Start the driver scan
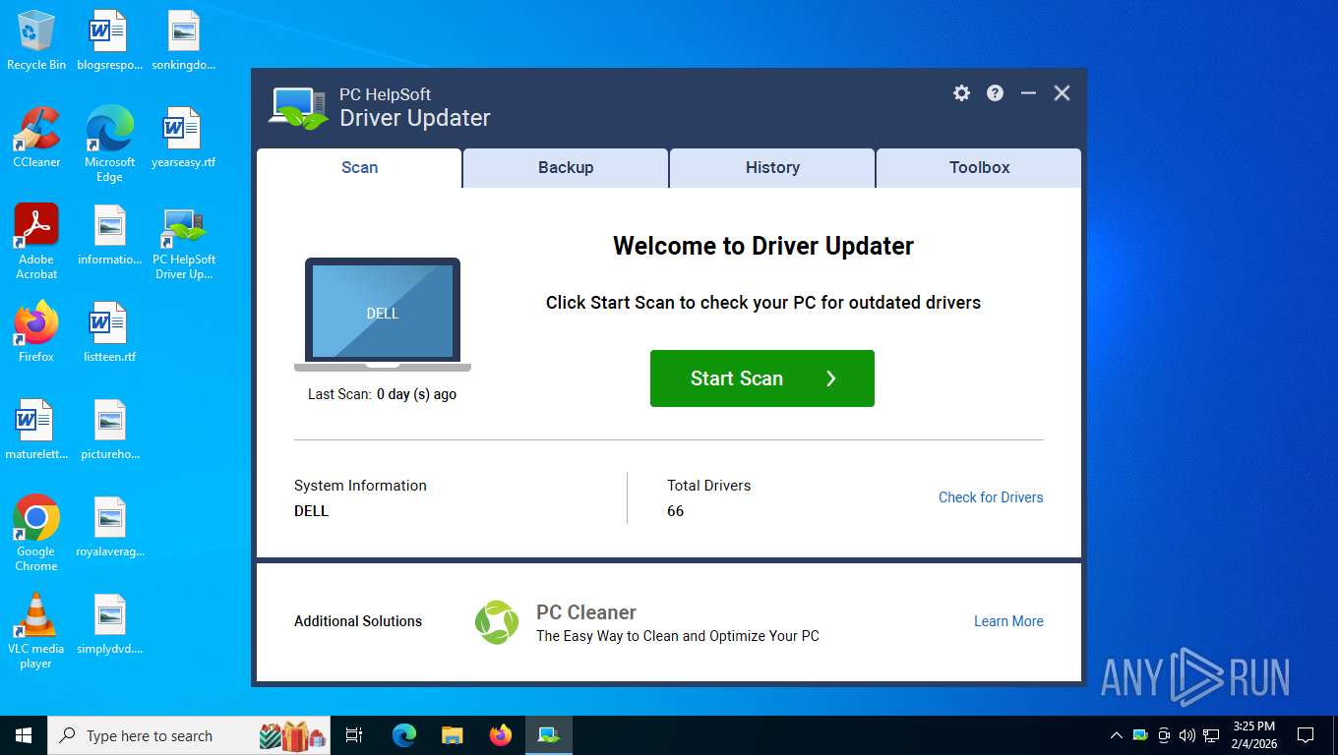The height and width of the screenshot is (755, 1338). pos(762,378)
